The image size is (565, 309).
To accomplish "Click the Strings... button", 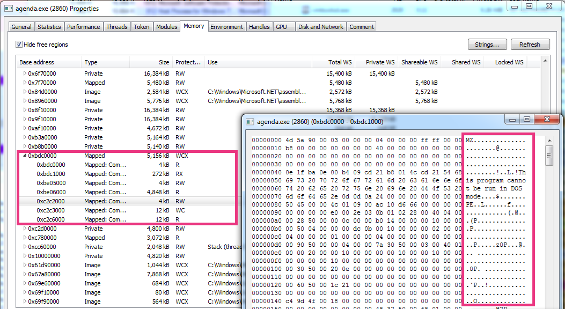I will pyautogui.click(x=487, y=45).
